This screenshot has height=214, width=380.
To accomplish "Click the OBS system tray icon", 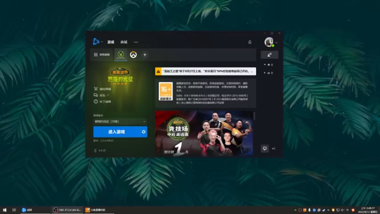I will 300,210.
